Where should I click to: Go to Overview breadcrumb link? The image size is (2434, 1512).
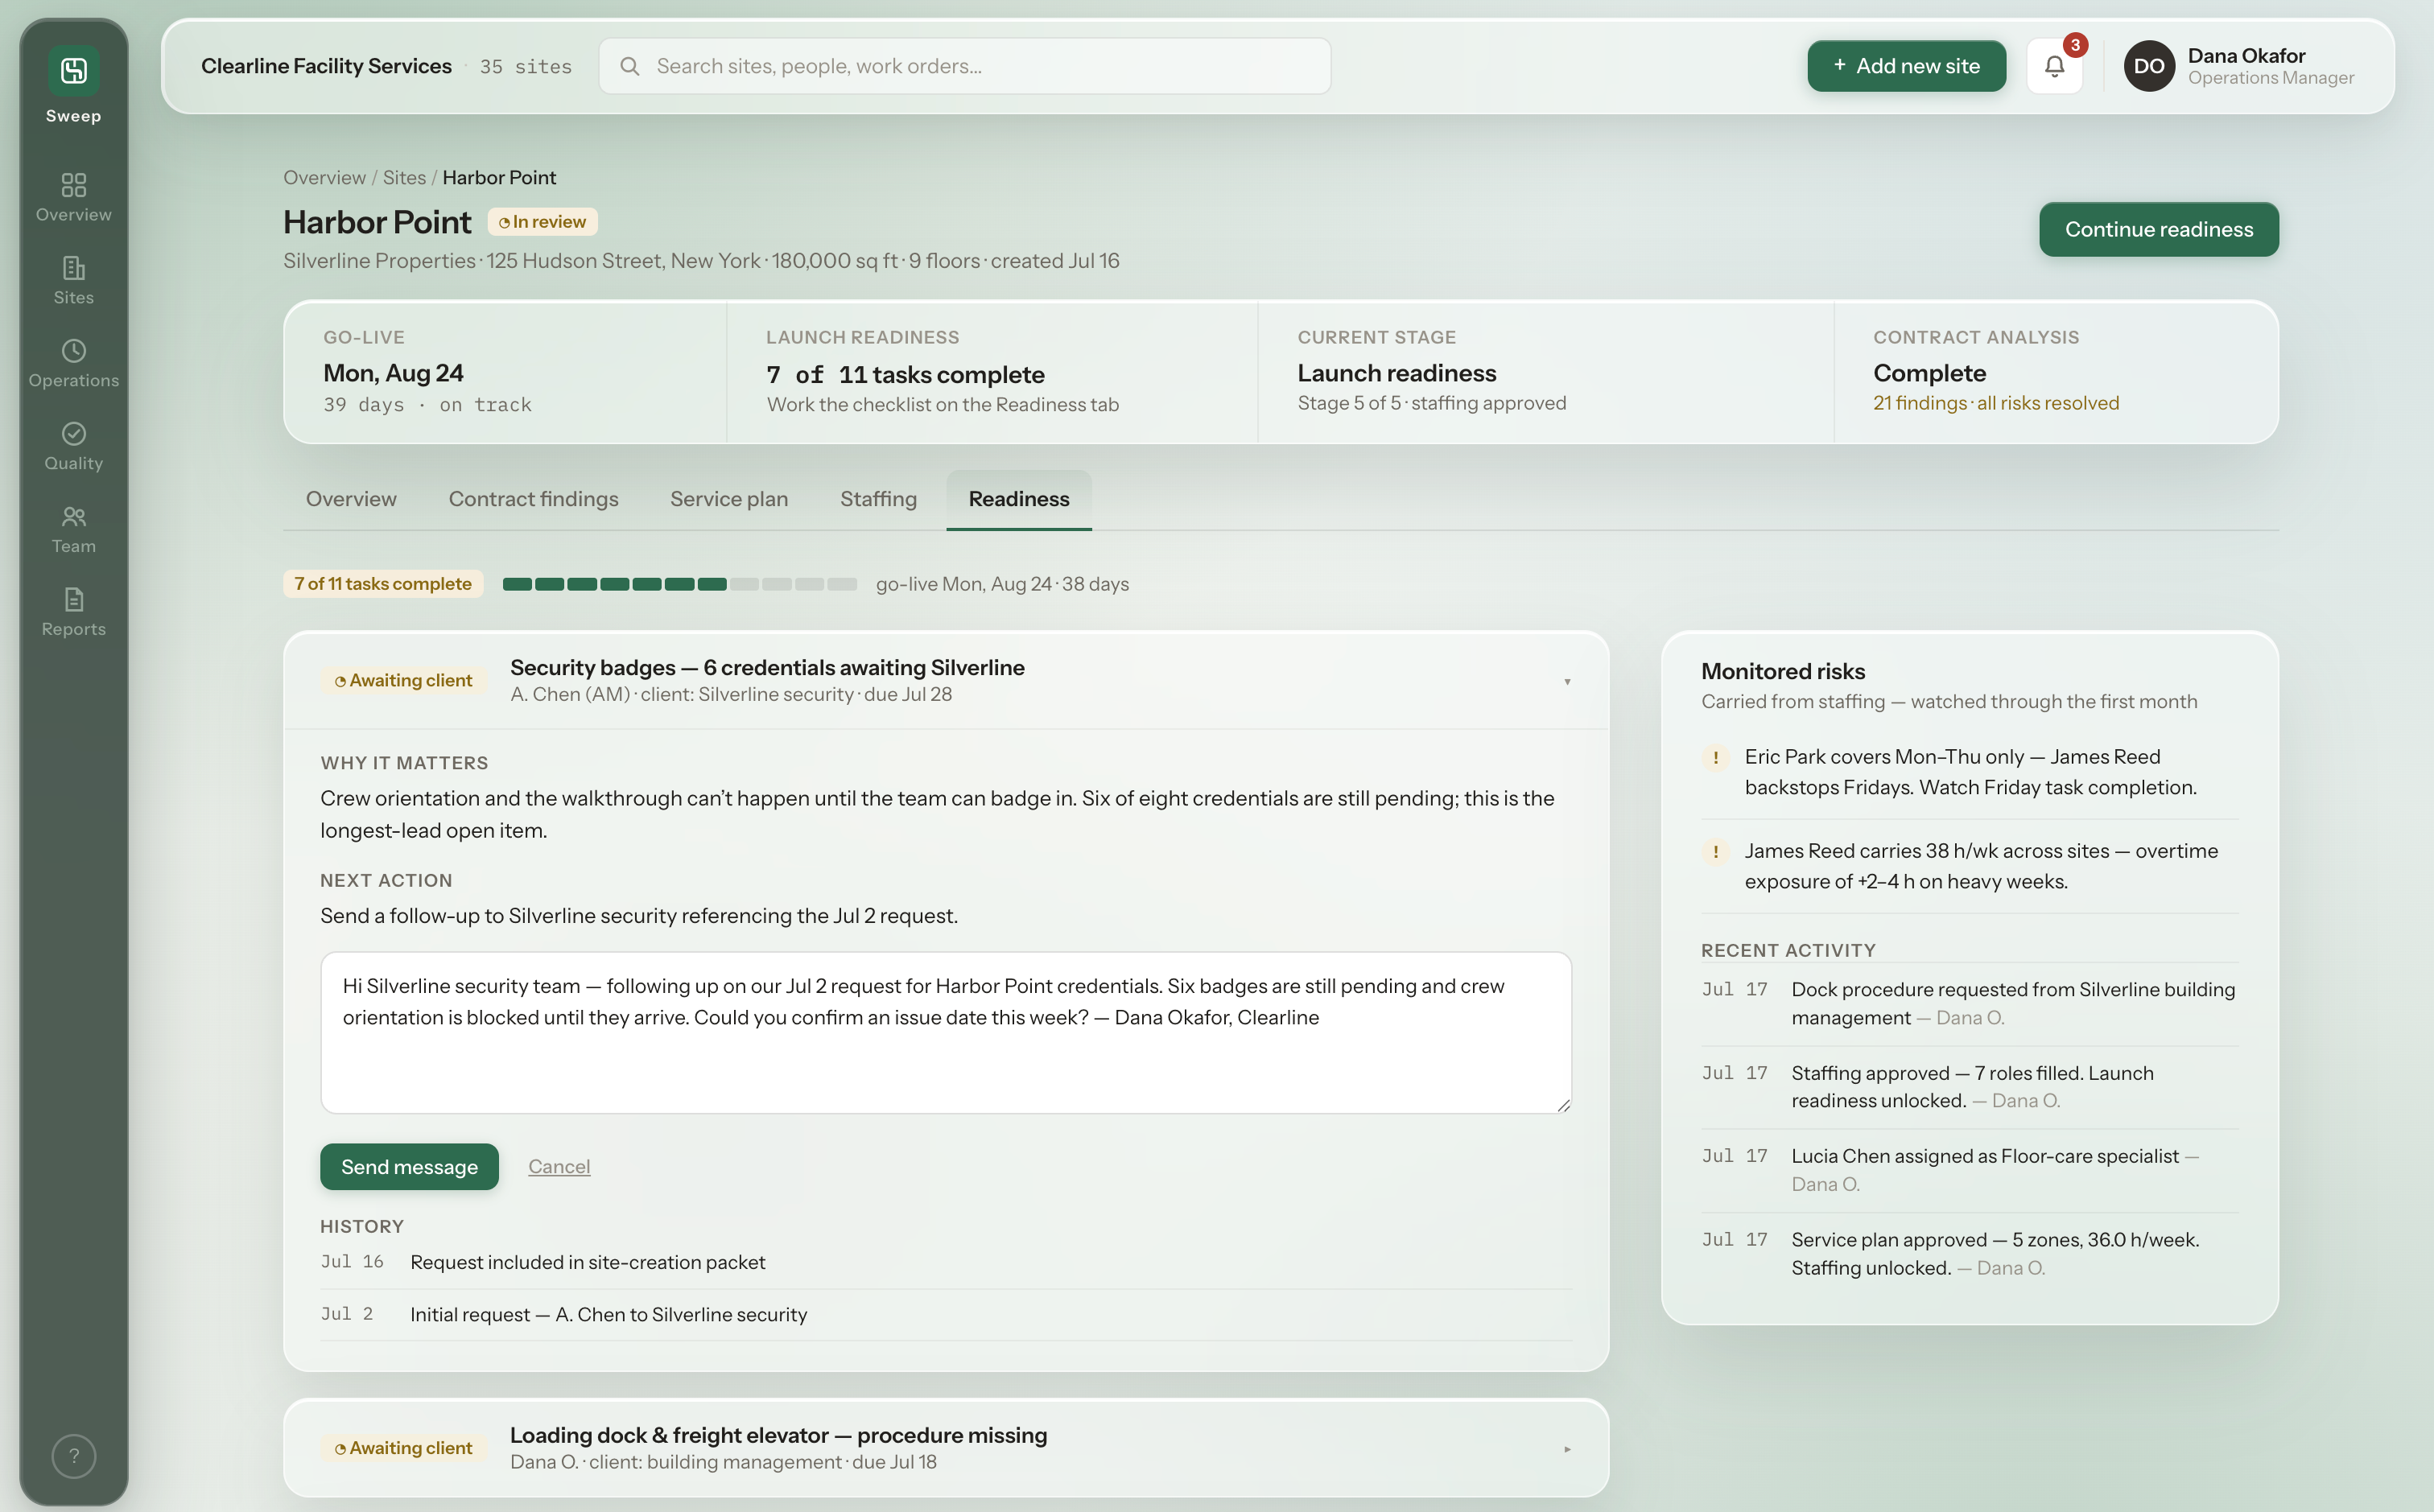tap(324, 177)
